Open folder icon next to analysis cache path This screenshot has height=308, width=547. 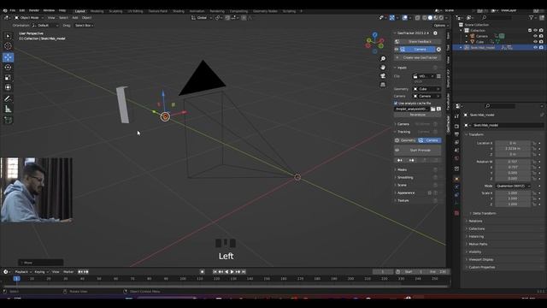tap(433, 109)
